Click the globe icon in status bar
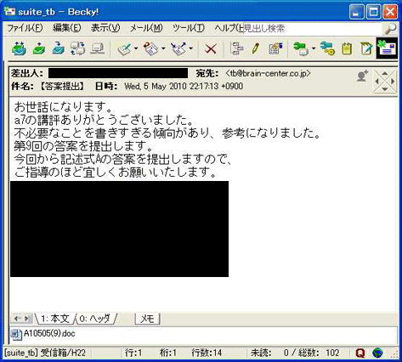The height and width of the screenshot is (362, 402). point(377,353)
